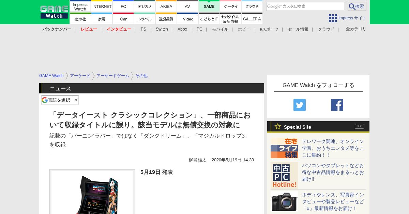Open the Impress sites grid icon

tap(333, 18)
